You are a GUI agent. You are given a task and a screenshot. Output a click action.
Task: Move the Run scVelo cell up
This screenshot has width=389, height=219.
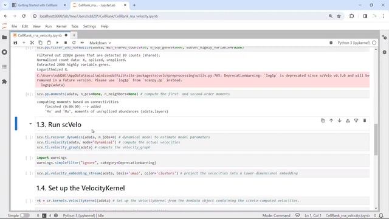pos(331,120)
